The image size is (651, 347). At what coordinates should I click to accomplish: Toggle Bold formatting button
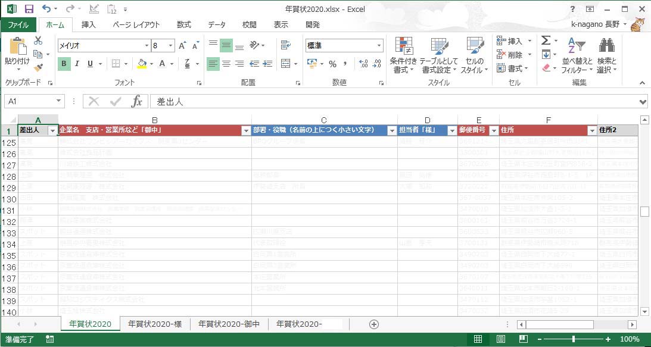point(64,64)
